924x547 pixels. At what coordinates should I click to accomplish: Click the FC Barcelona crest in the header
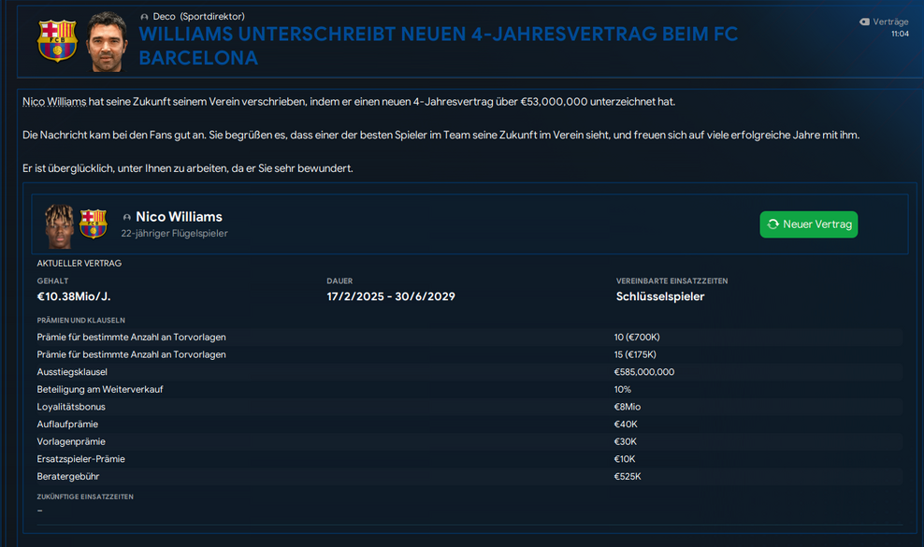(57, 40)
